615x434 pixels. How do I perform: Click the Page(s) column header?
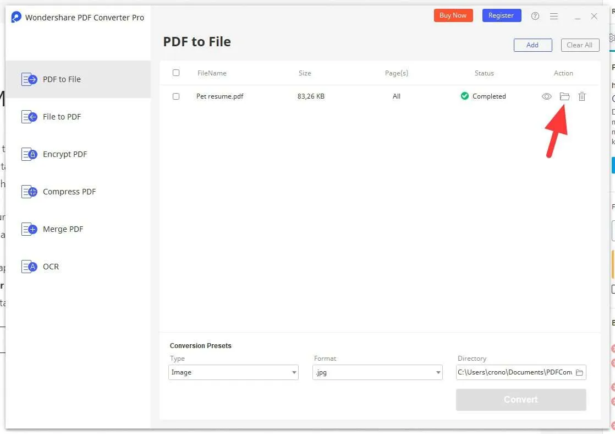[x=397, y=73]
